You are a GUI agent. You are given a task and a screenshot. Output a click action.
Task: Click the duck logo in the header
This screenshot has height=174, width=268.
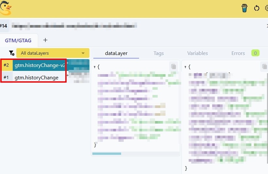[x=6, y=9]
